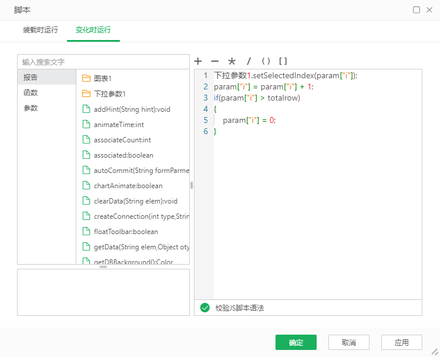Select 参数 category
The height and width of the screenshot is (357, 440).
[x=46, y=108]
